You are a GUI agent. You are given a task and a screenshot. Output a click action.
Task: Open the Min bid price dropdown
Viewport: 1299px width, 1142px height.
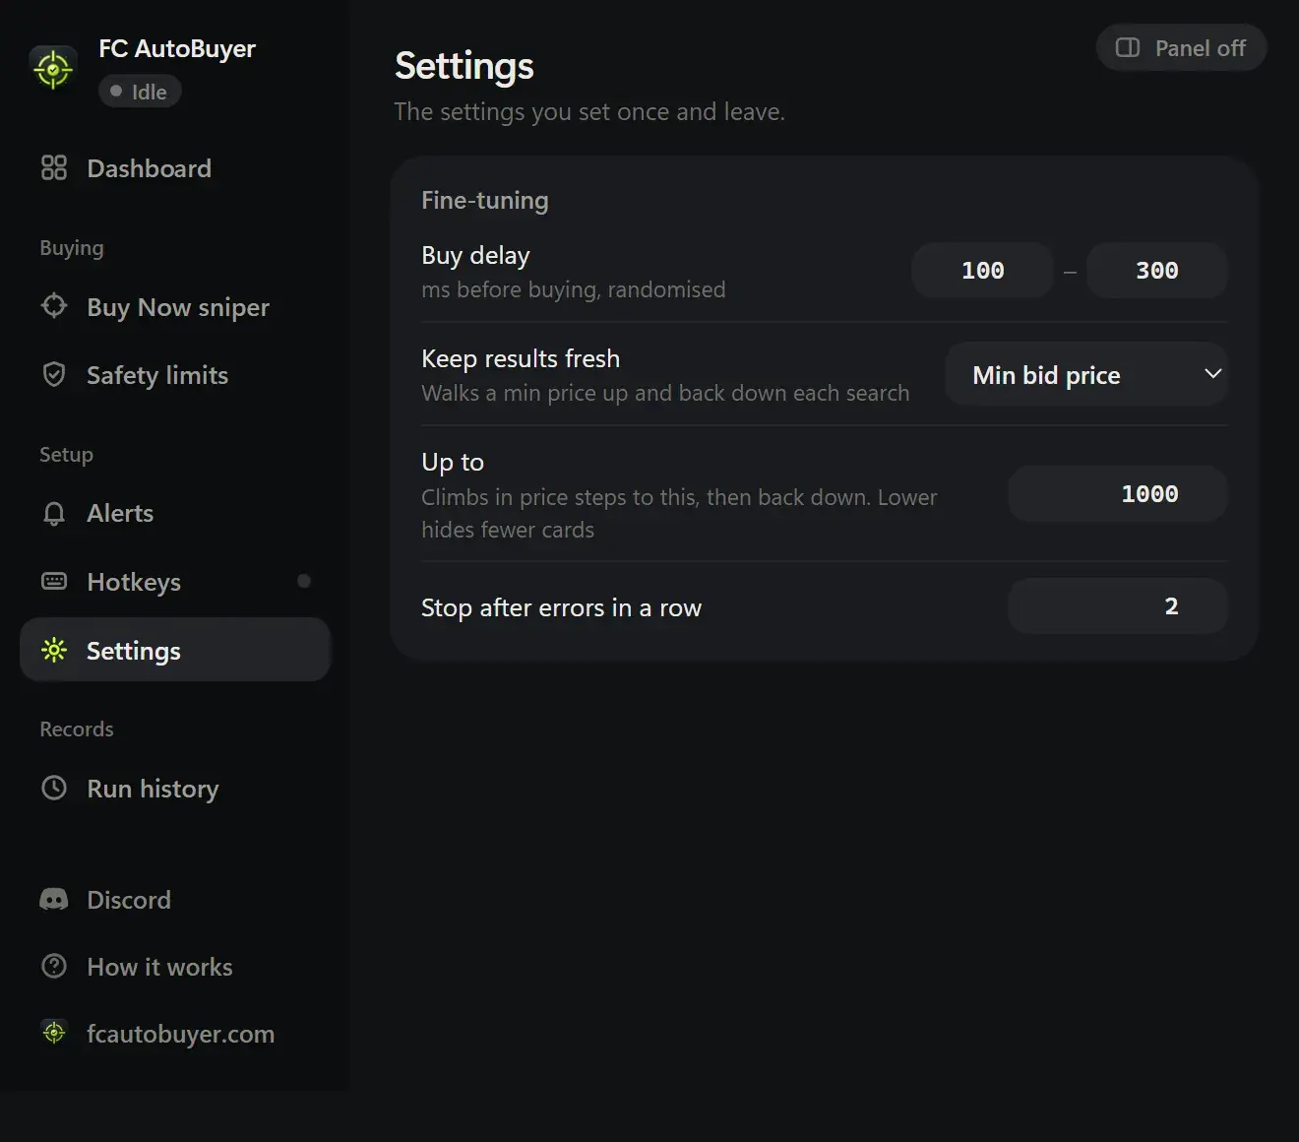1086,374
